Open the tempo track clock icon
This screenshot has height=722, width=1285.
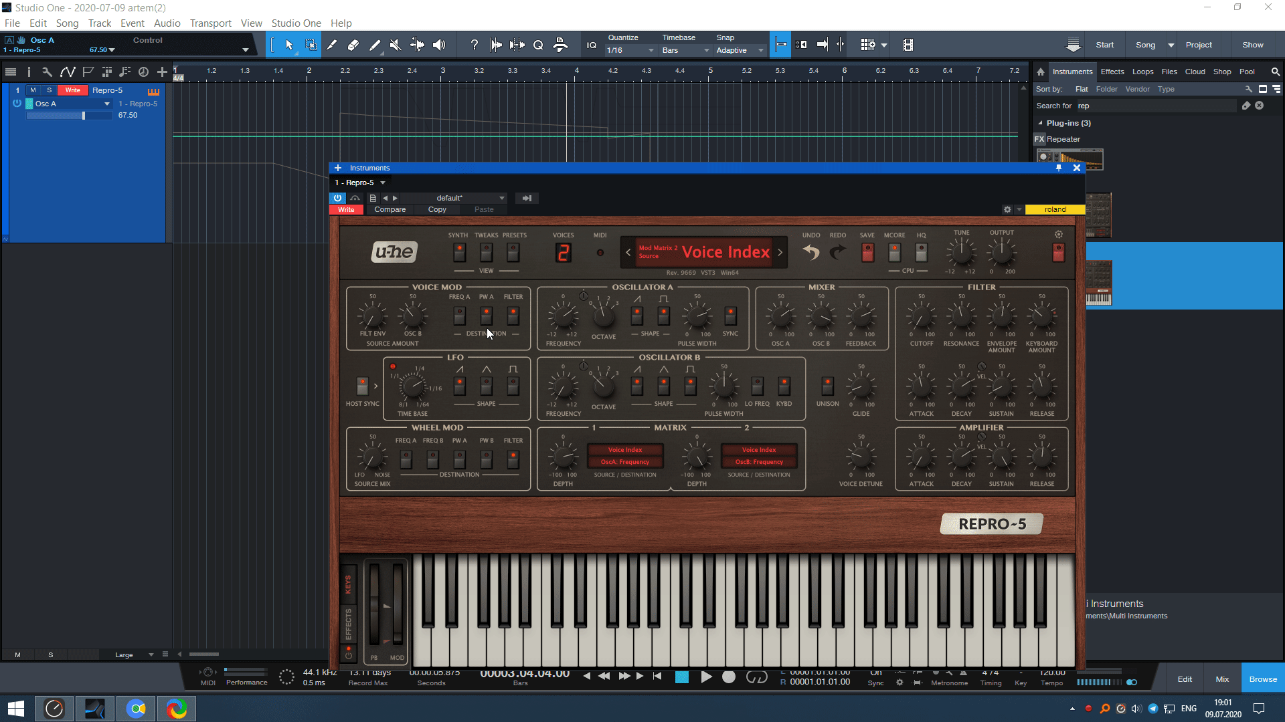(x=143, y=72)
